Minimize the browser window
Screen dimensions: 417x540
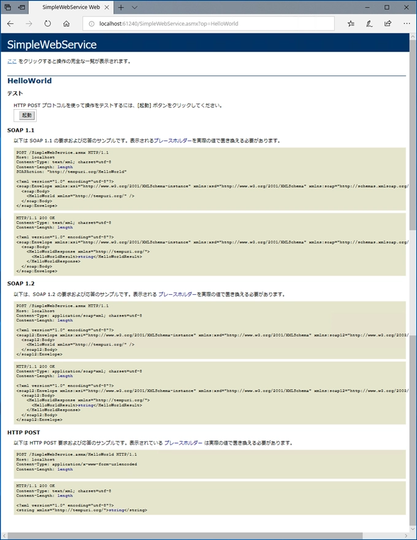pyautogui.click(x=367, y=7)
